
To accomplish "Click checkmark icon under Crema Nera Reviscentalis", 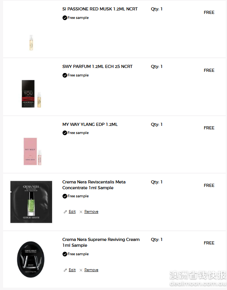I will coord(65,196).
